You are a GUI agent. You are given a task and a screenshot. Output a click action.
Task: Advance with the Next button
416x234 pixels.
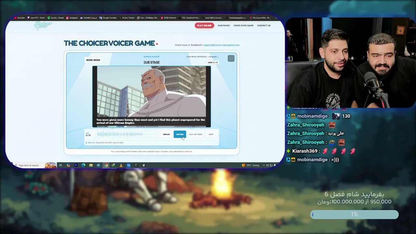(211, 135)
